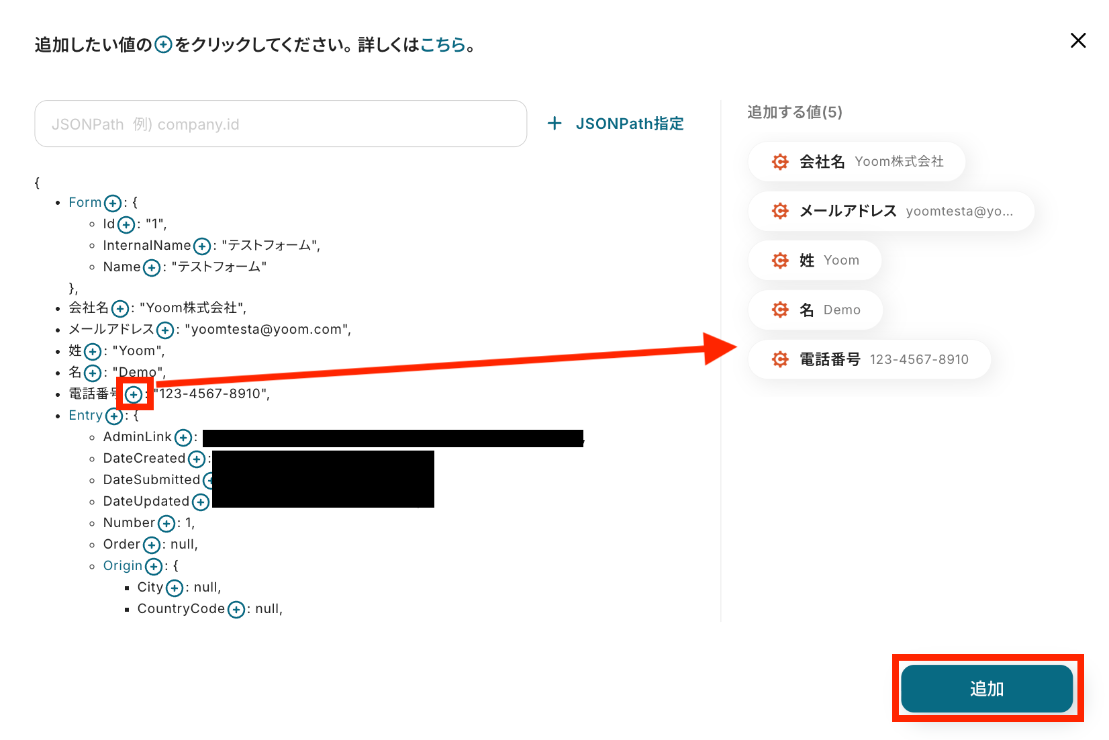This screenshot has width=1109, height=740.
Task: Add the CountryCode value using its plus icon
Action: pyautogui.click(x=236, y=609)
